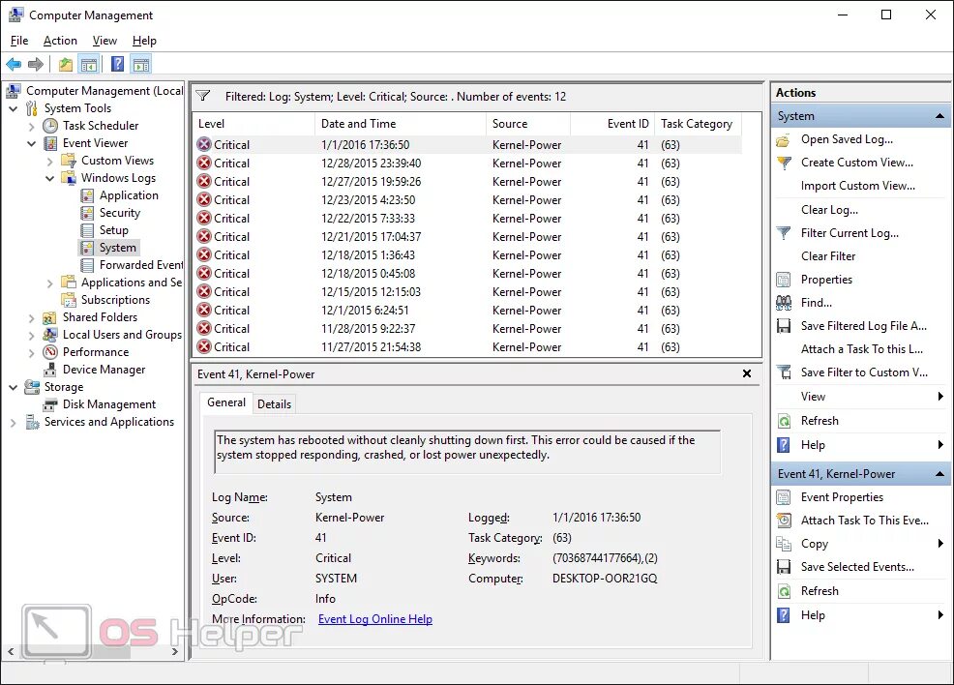Image resolution: width=954 pixels, height=685 pixels.
Task: Click the filter funnel icon above the event list
Action: click(203, 96)
